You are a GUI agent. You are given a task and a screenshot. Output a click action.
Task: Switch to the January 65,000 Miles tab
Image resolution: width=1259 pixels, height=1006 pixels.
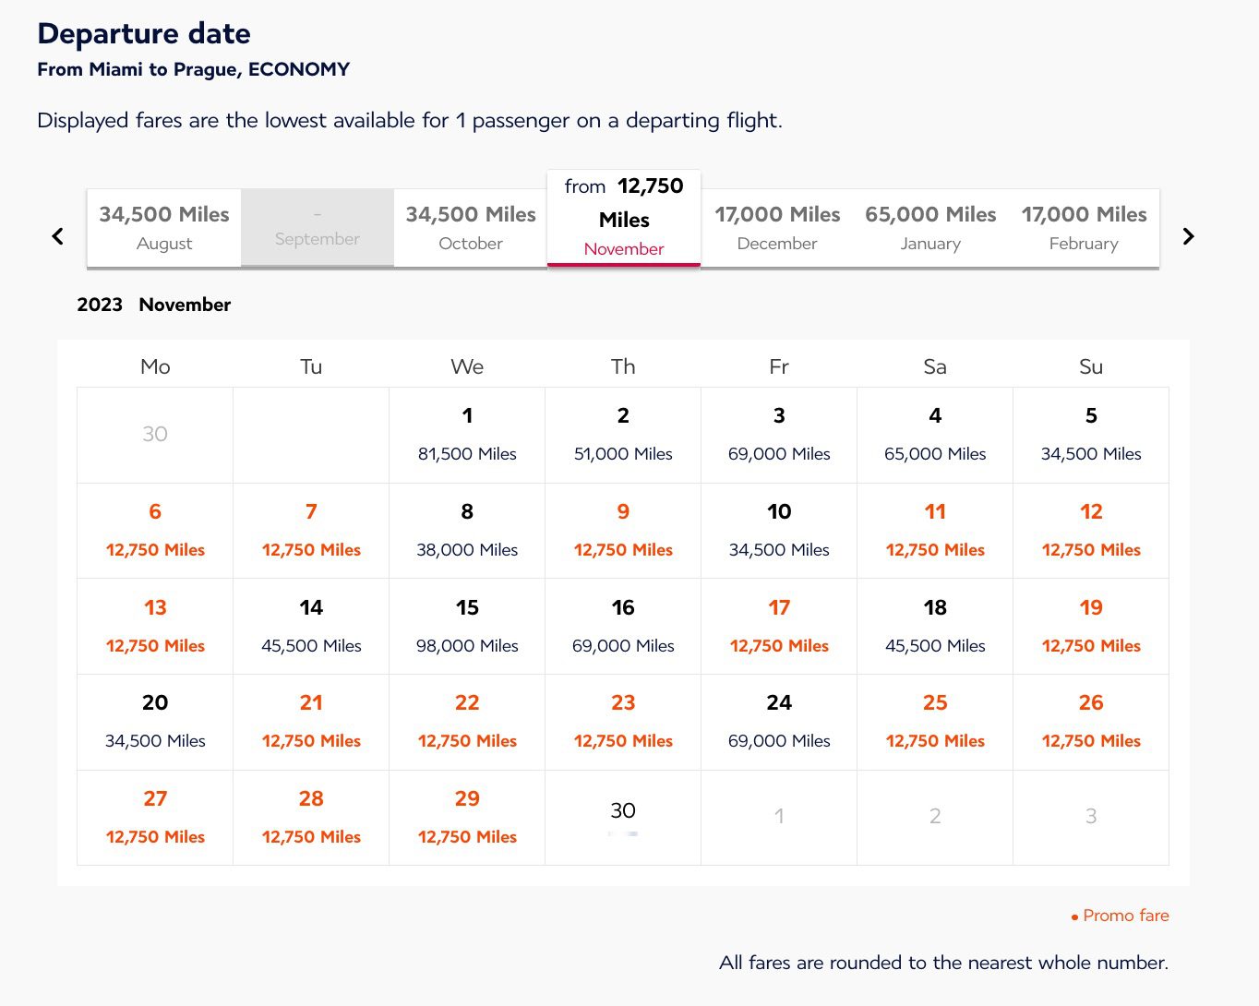tap(930, 228)
